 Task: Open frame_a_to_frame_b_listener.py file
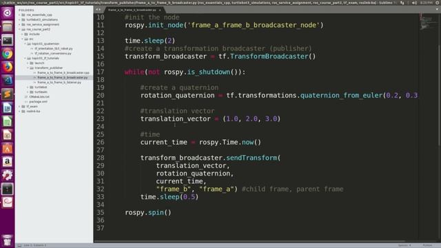point(59,83)
